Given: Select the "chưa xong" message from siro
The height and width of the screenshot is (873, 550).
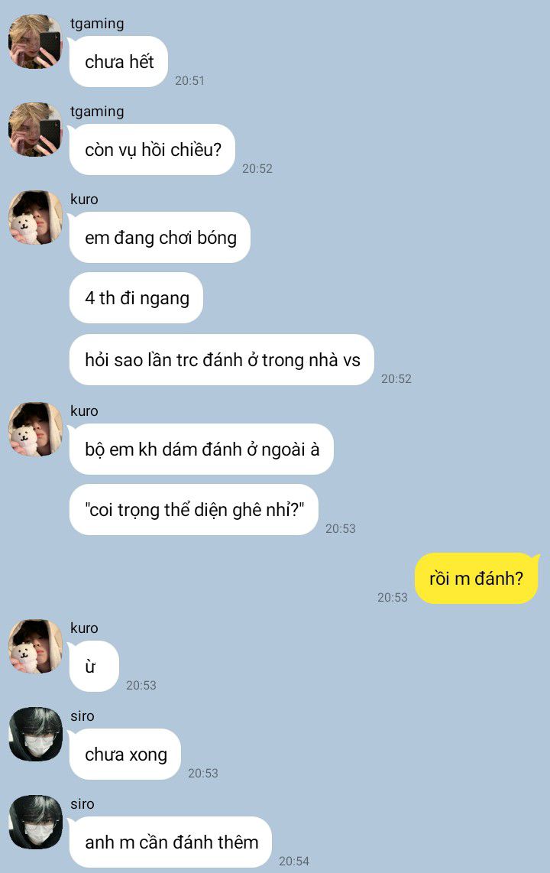Looking at the screenshot, I should click(125, 755).
